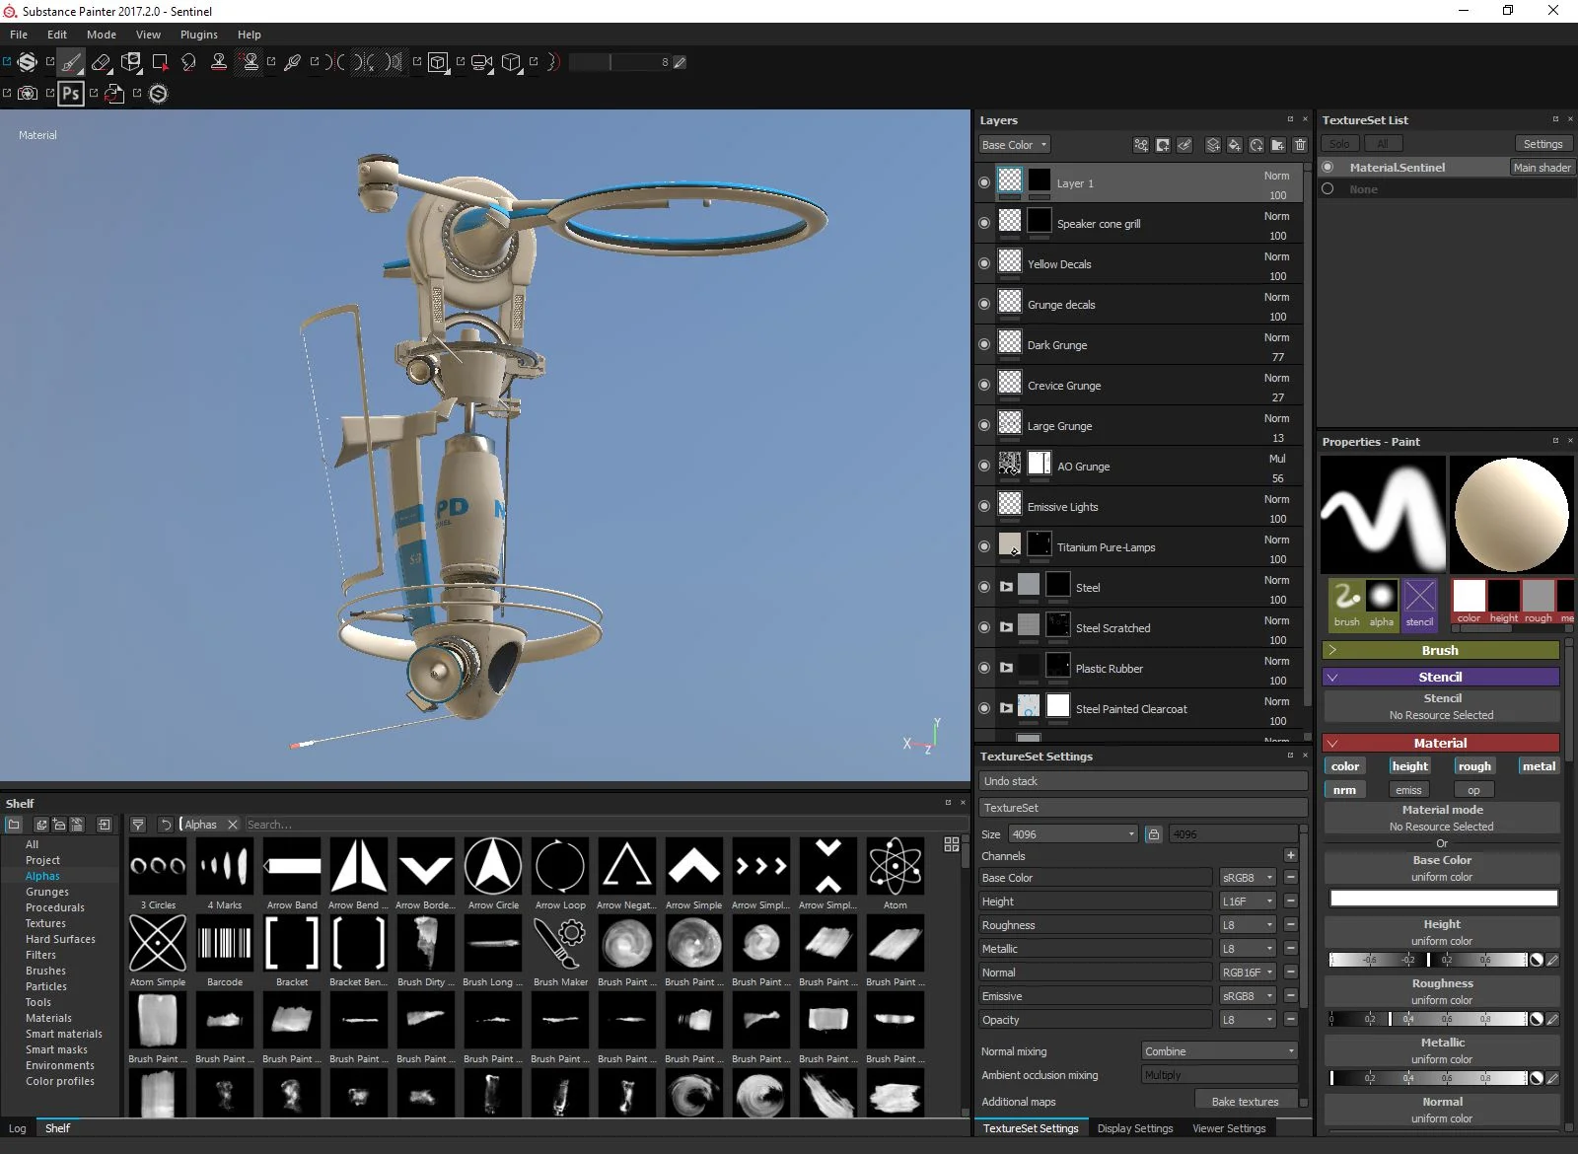Toggle shelf grid thumbnail size

click(x=952, y=844)
